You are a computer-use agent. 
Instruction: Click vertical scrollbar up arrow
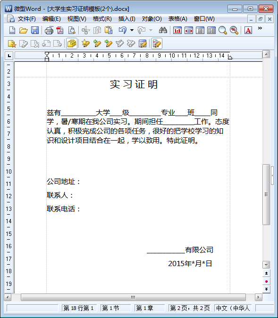pos(266,54)
